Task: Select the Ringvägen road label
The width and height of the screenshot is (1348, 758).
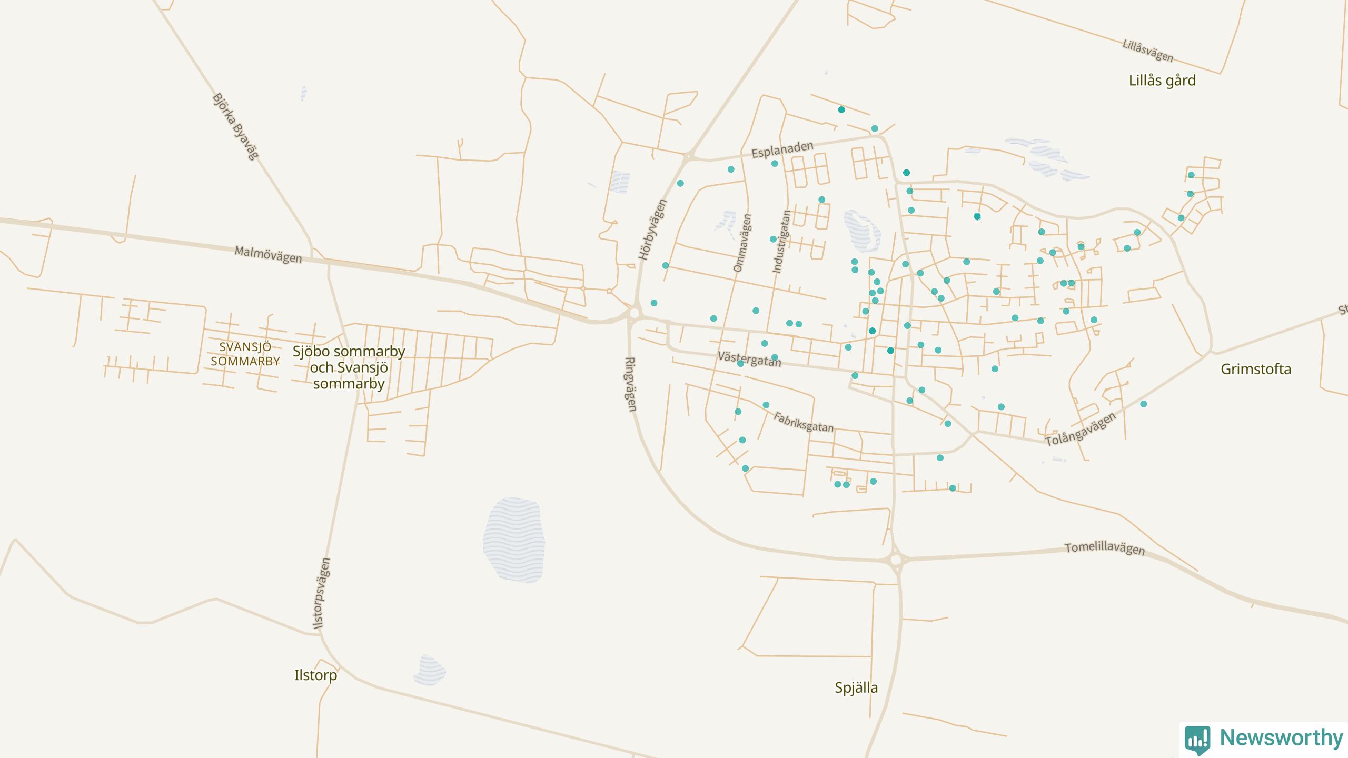Action: [x=630, y=384]
